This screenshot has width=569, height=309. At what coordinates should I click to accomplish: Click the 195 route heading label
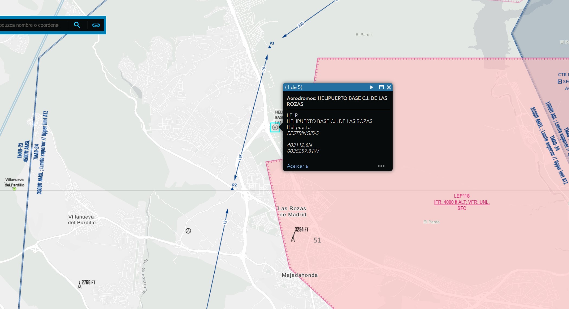pyautogui.click(x=240, y=157)
